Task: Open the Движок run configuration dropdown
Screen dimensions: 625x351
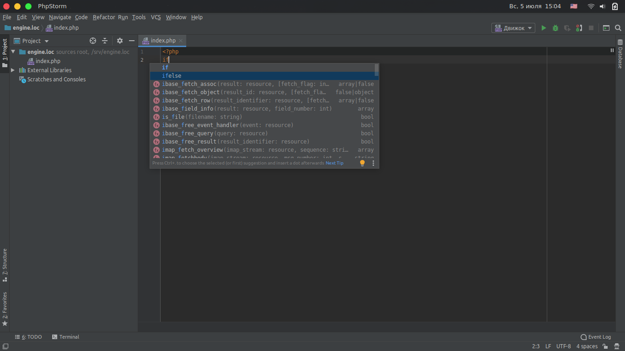Action: click(513, 28)
